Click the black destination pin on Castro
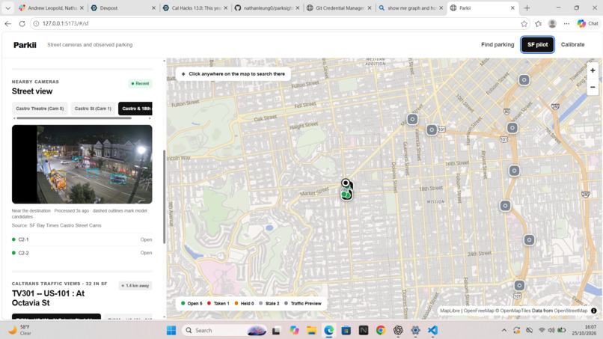Screen dimensions: 603x339 [x=346, y=183]
